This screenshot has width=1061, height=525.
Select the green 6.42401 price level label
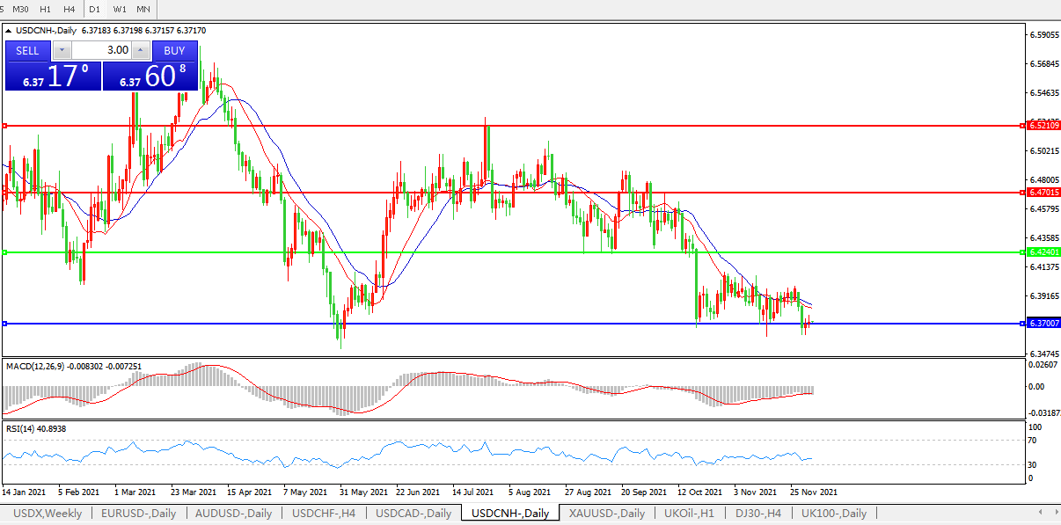coord(1043,252)
